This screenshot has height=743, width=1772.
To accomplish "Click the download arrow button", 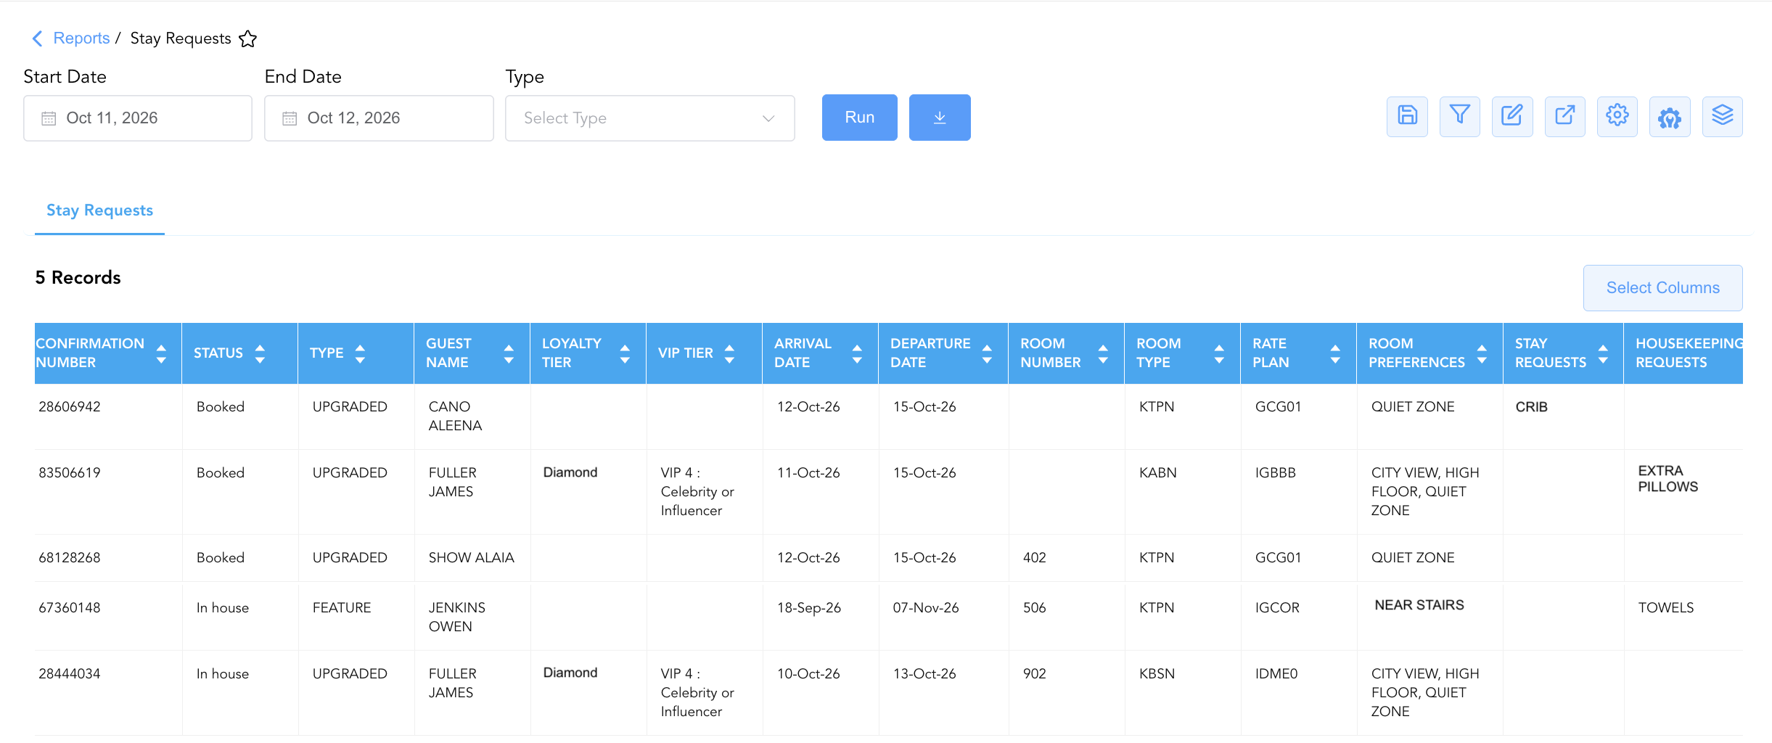I will pos(940,118).
